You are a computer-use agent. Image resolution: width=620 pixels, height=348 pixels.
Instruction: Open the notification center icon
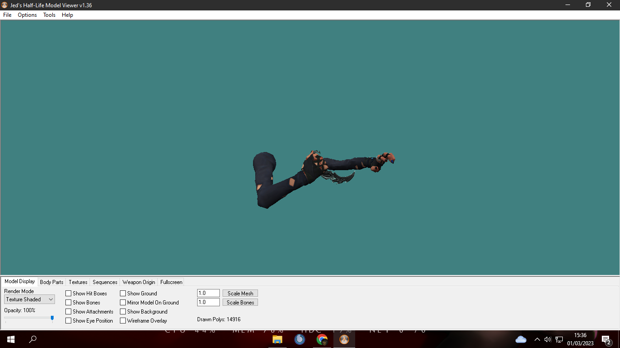pyautogui.click(x=606, y=339)
